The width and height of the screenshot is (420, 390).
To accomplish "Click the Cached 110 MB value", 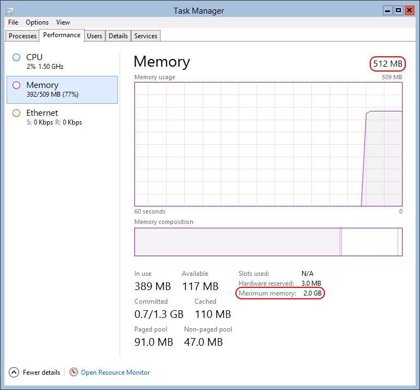I will [212, 314].
